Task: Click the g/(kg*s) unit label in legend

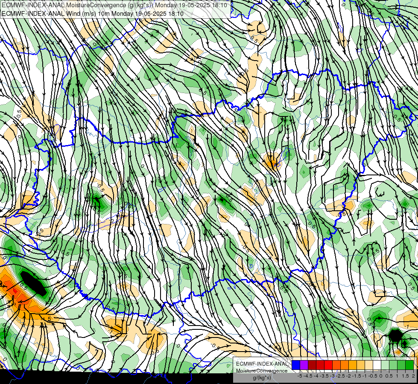Action: click(262, 378)
